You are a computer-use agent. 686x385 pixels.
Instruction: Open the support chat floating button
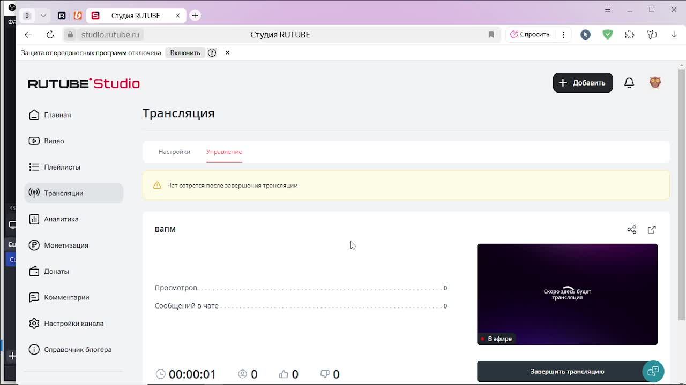click(653, 371)
